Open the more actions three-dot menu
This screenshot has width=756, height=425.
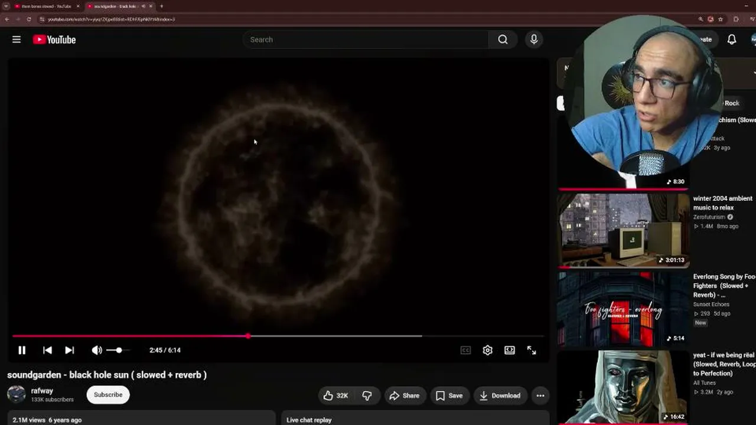point(540,395)
